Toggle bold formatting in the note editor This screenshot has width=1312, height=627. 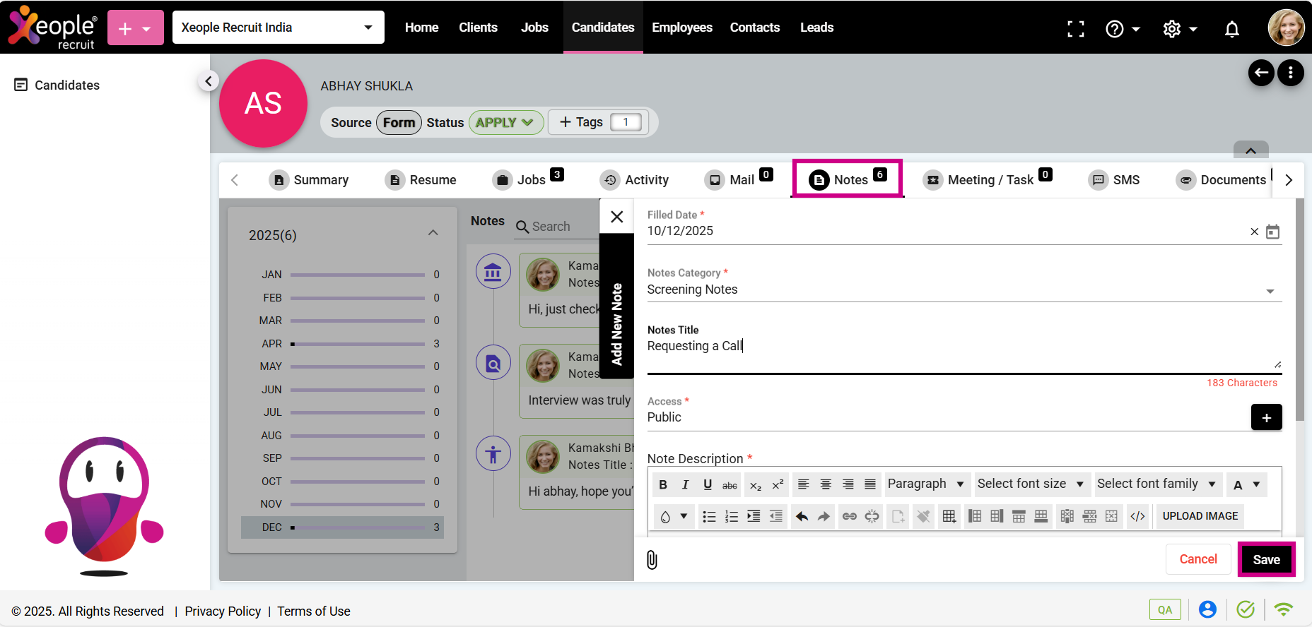coord(662,484)
